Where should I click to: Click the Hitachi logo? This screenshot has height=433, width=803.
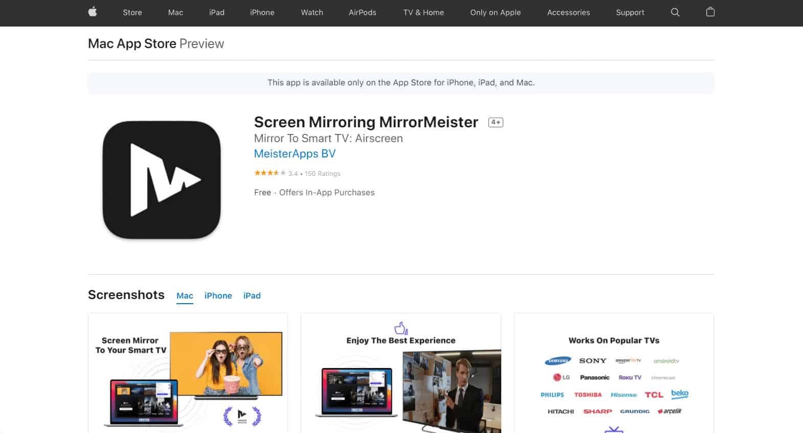pyautogui.click(x=561, y=412)
